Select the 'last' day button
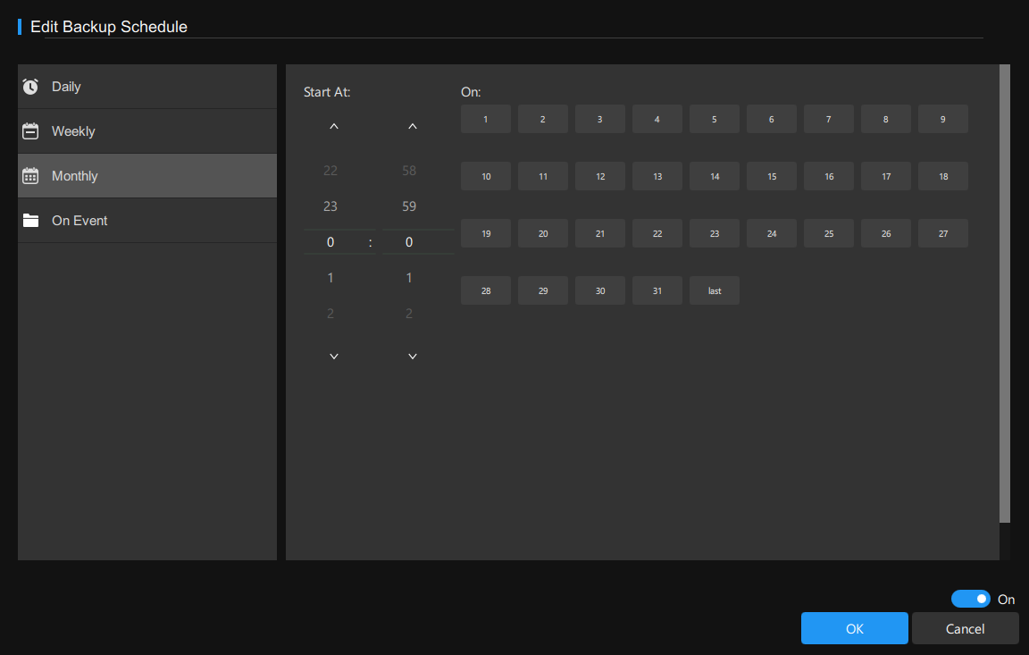The height and width of the screenshot is (655, 1029). 715,290
